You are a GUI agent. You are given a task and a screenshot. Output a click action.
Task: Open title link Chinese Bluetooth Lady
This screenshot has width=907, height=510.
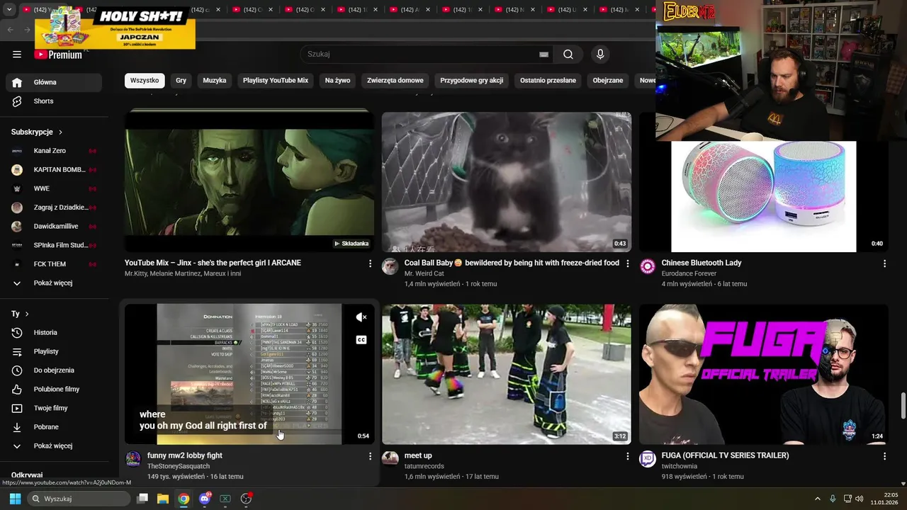click(x=702, y=263)
